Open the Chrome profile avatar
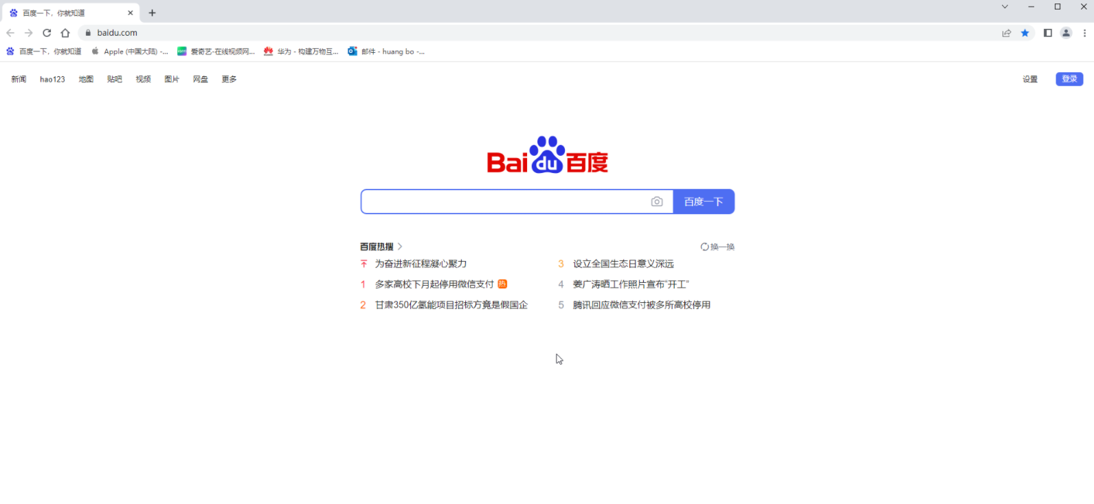The image size is (1094, 504). pos(1066,33)
